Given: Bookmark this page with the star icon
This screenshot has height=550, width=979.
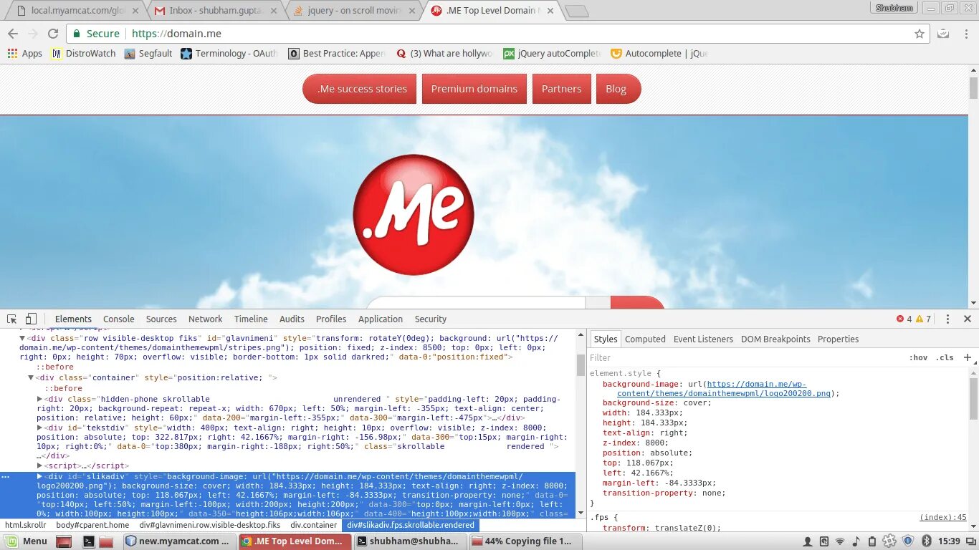Looking at the screenshot, I should pyautogui.click(x=920, y=34).
